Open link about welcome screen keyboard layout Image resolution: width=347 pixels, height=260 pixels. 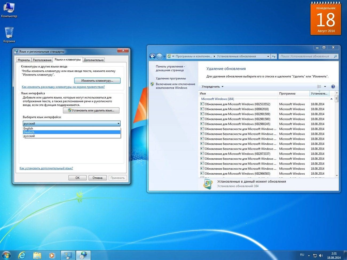pyautogui.click(x=63, y=87)
